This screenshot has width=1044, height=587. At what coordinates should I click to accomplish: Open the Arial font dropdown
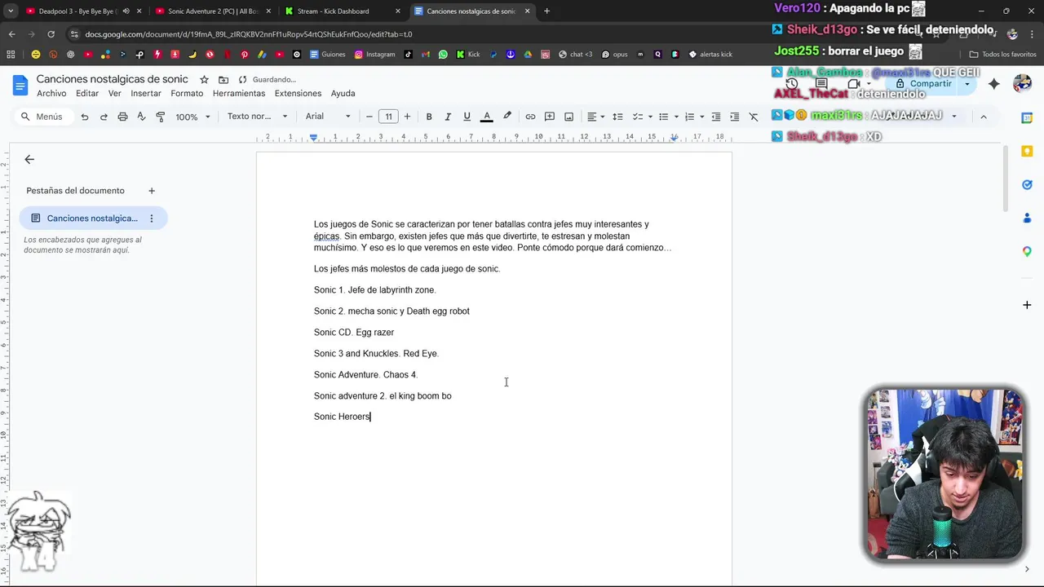pyautogui.click(x=328, y=117)
